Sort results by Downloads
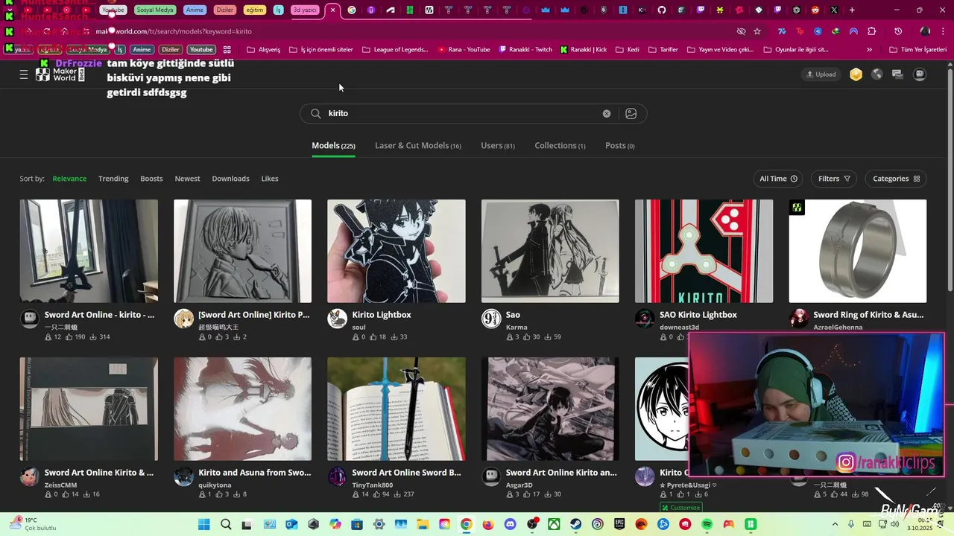The width and height of the screenshot is (954, 536). pos(230,179)
